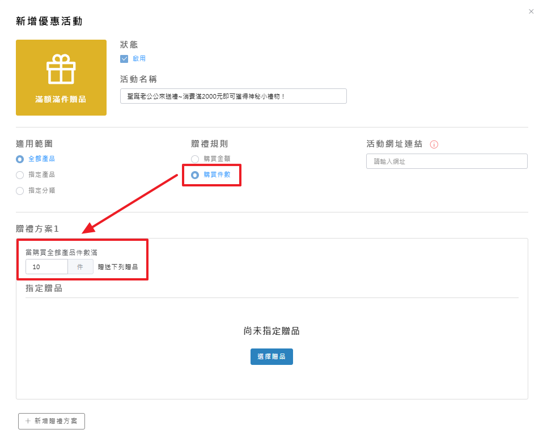Pick the 指定分類 radio button
Viewport: 543px width, 438px height.
(20, 191)
